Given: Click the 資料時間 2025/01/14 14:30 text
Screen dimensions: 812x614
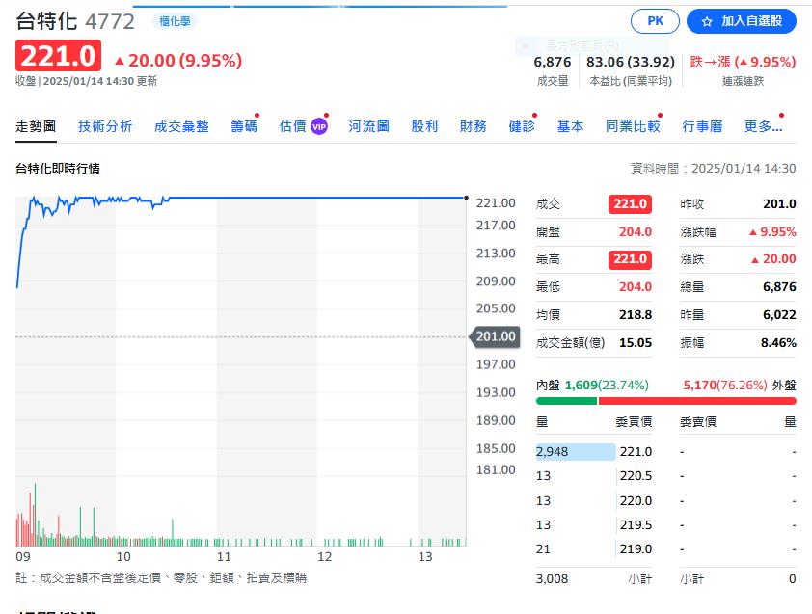Looking at the screenshot, I should (713, 169).
